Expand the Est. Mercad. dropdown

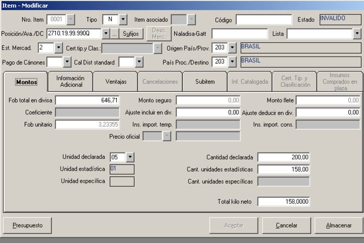click(58, 48)
